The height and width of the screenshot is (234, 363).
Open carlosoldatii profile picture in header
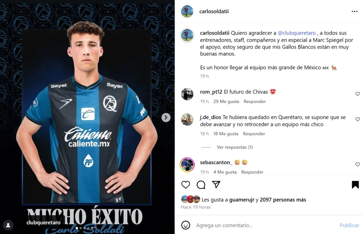pos(187,11)
